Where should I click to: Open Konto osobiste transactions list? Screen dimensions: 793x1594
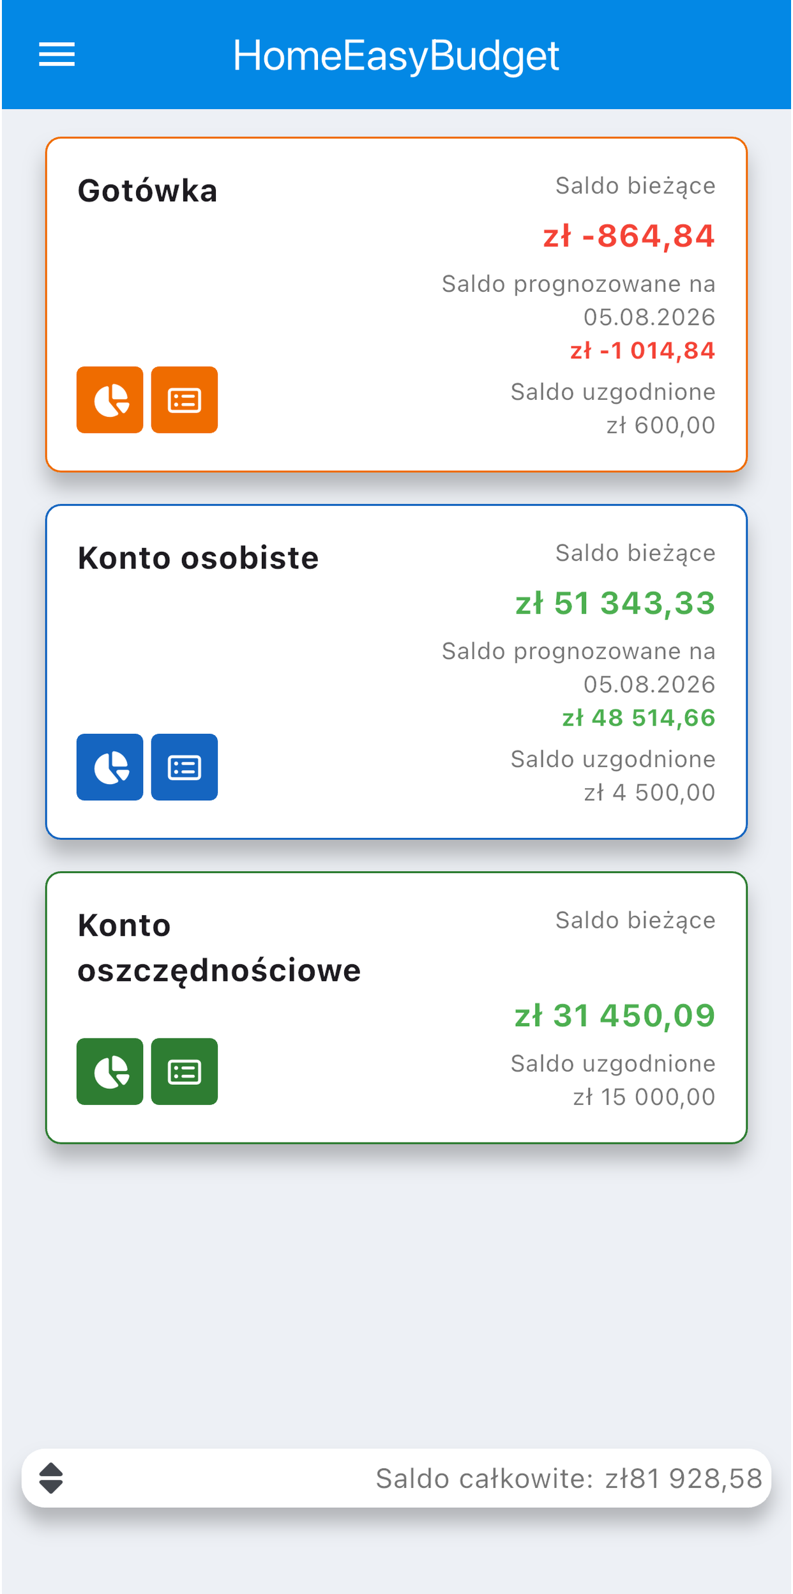pyautogui.click(x=185, y=767)
